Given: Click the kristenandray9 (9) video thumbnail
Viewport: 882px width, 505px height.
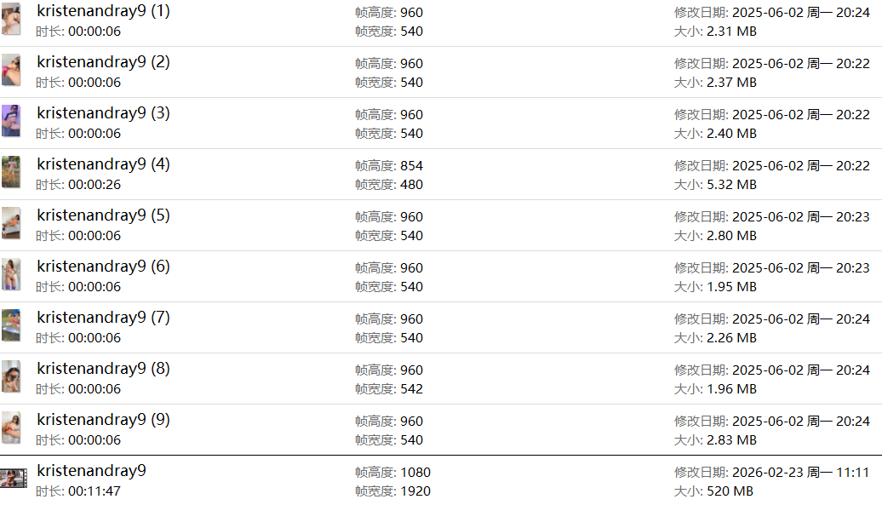Looking at the screenshot, I should tap(11, 428).
